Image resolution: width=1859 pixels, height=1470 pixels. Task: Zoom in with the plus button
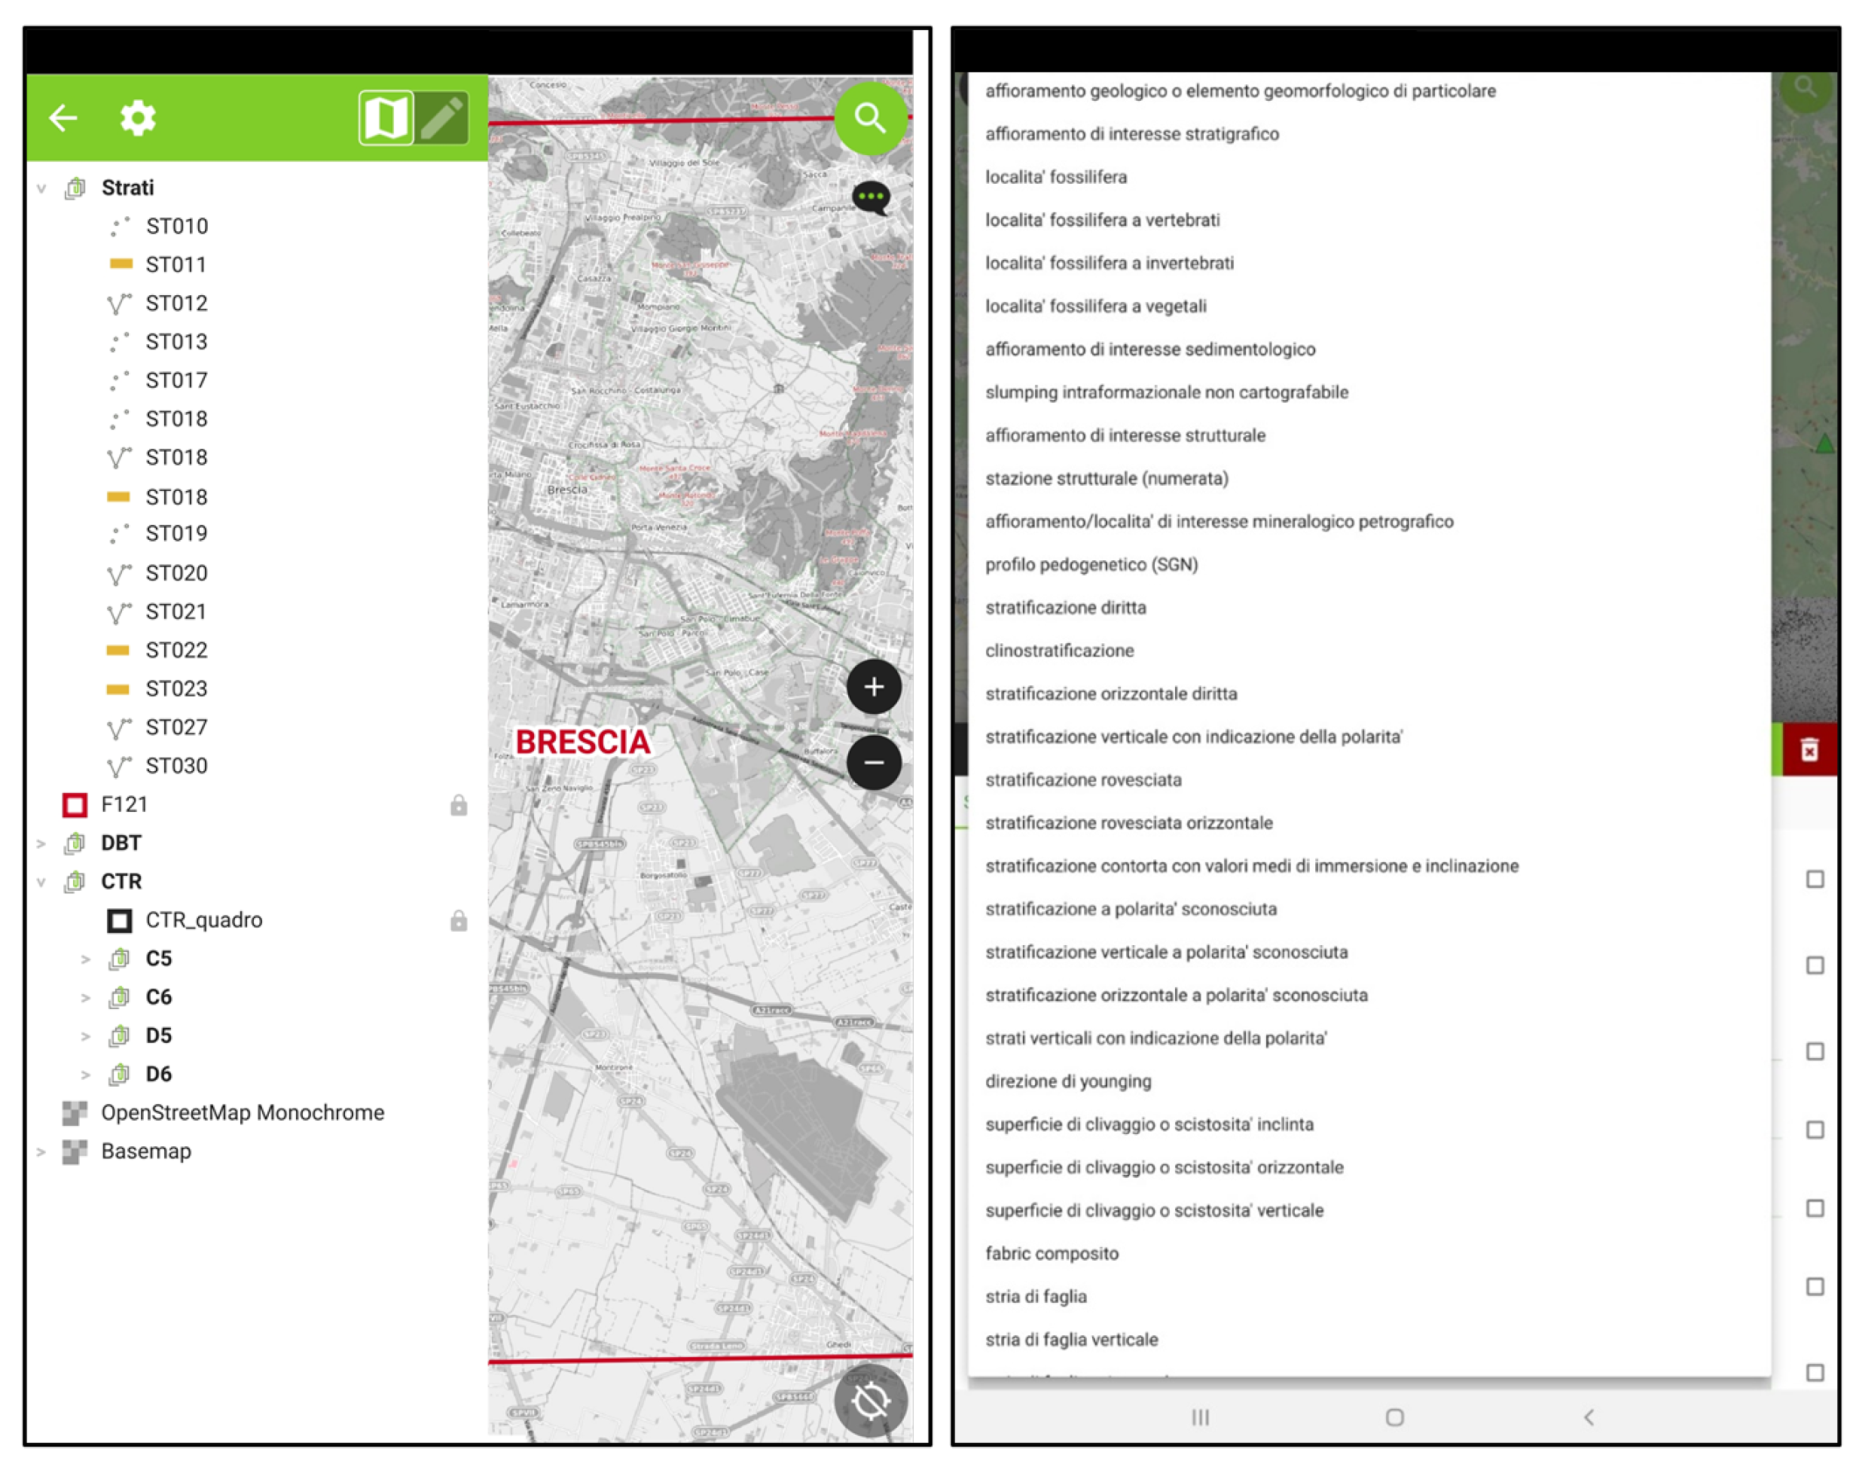tap(873, 686)
